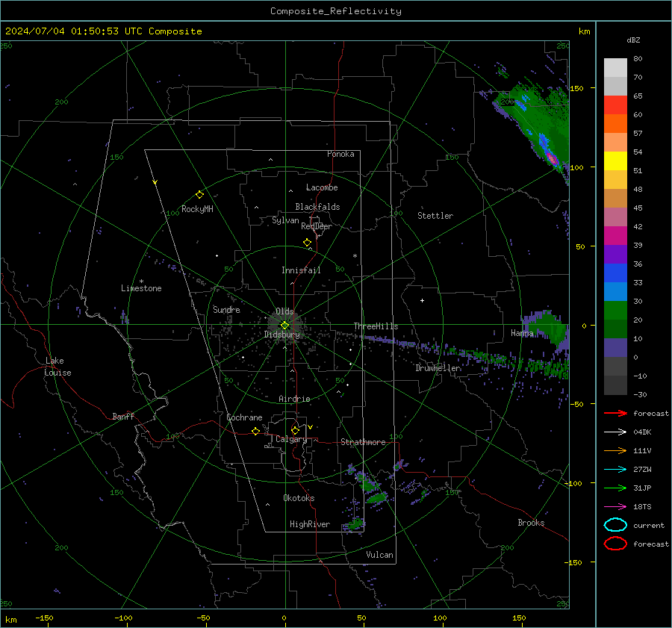Click the Lake Louise label

pos(57,367)
